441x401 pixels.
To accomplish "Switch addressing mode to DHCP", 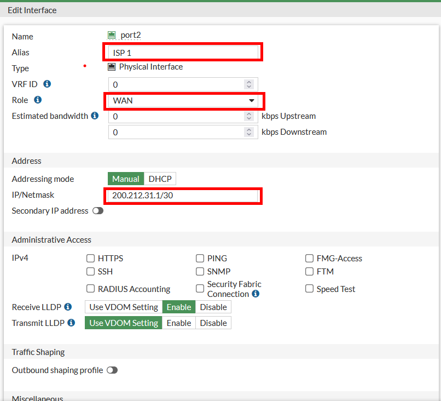I will coord(160,179).
